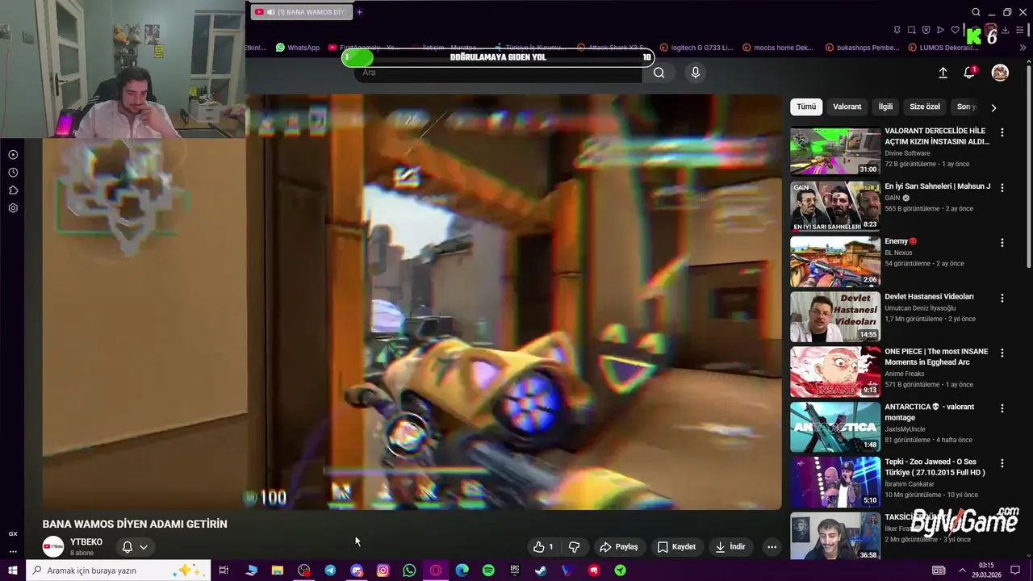
Task: Take a snapshot with the Opera toolbar camera icon
Action: pyautogui.click(x=911, y=30)
